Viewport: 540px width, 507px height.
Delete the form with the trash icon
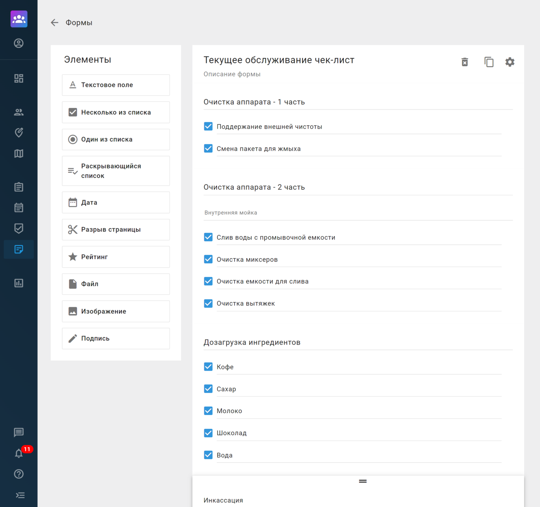click(465, 62)
